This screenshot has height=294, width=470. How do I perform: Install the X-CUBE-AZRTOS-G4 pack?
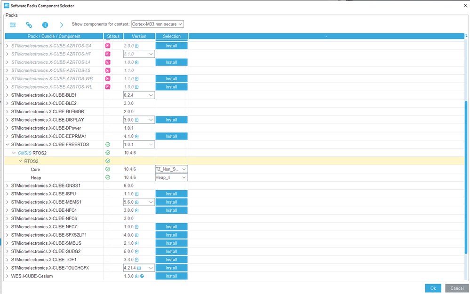(x=171, y=46)
